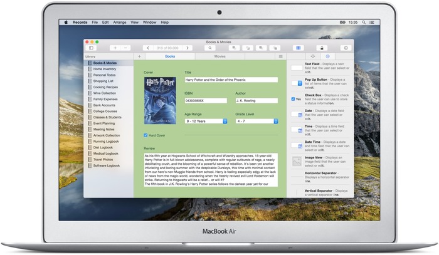Click inside the Review text area
The image size is (439, 255).
pos(211,170)
